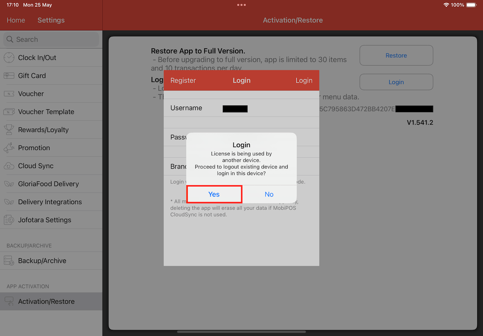Screen dimensions: 483x336
Task: Open Cloud Sync settings
Action: [x=51, y=166]
